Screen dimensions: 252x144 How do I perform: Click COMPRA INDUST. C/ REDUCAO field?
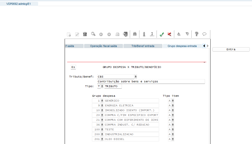(x=132, y=125)
